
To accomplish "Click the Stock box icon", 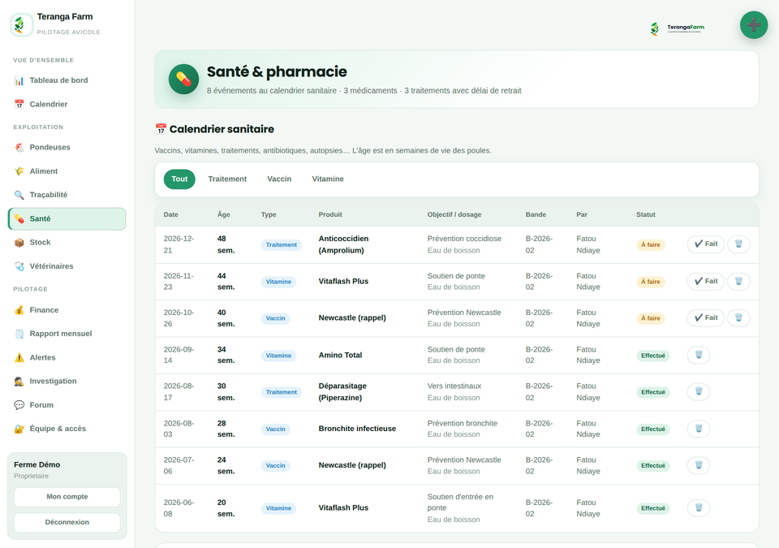I will coord(19,242).
